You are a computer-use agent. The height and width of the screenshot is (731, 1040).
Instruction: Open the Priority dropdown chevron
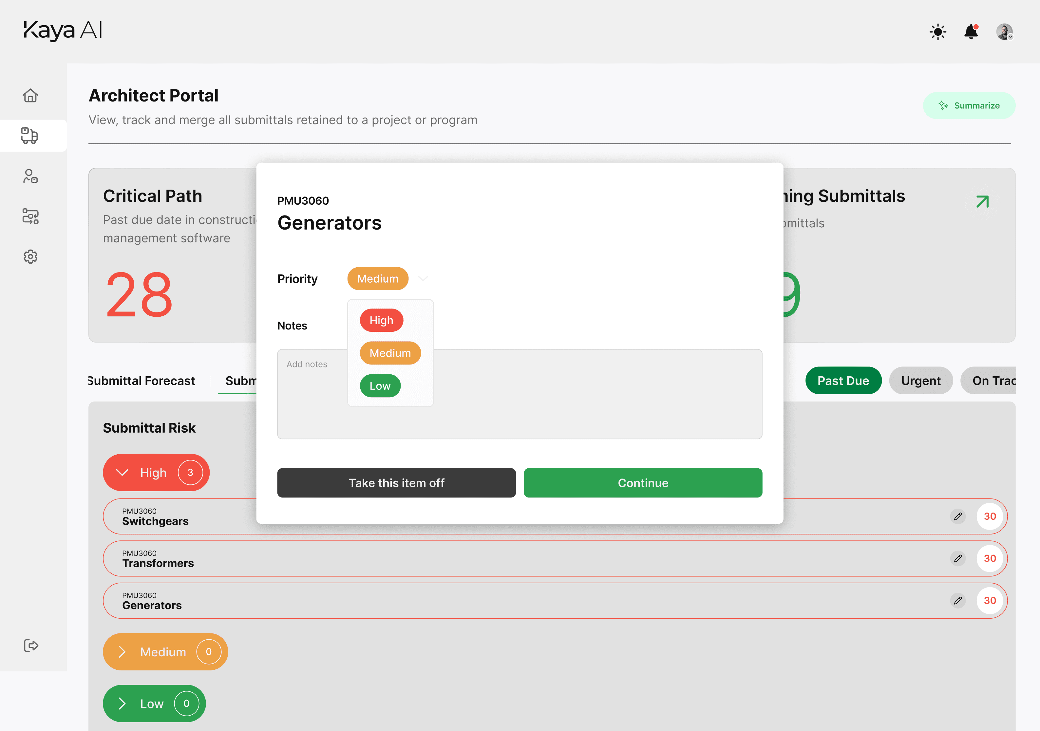tap(423, 278)
